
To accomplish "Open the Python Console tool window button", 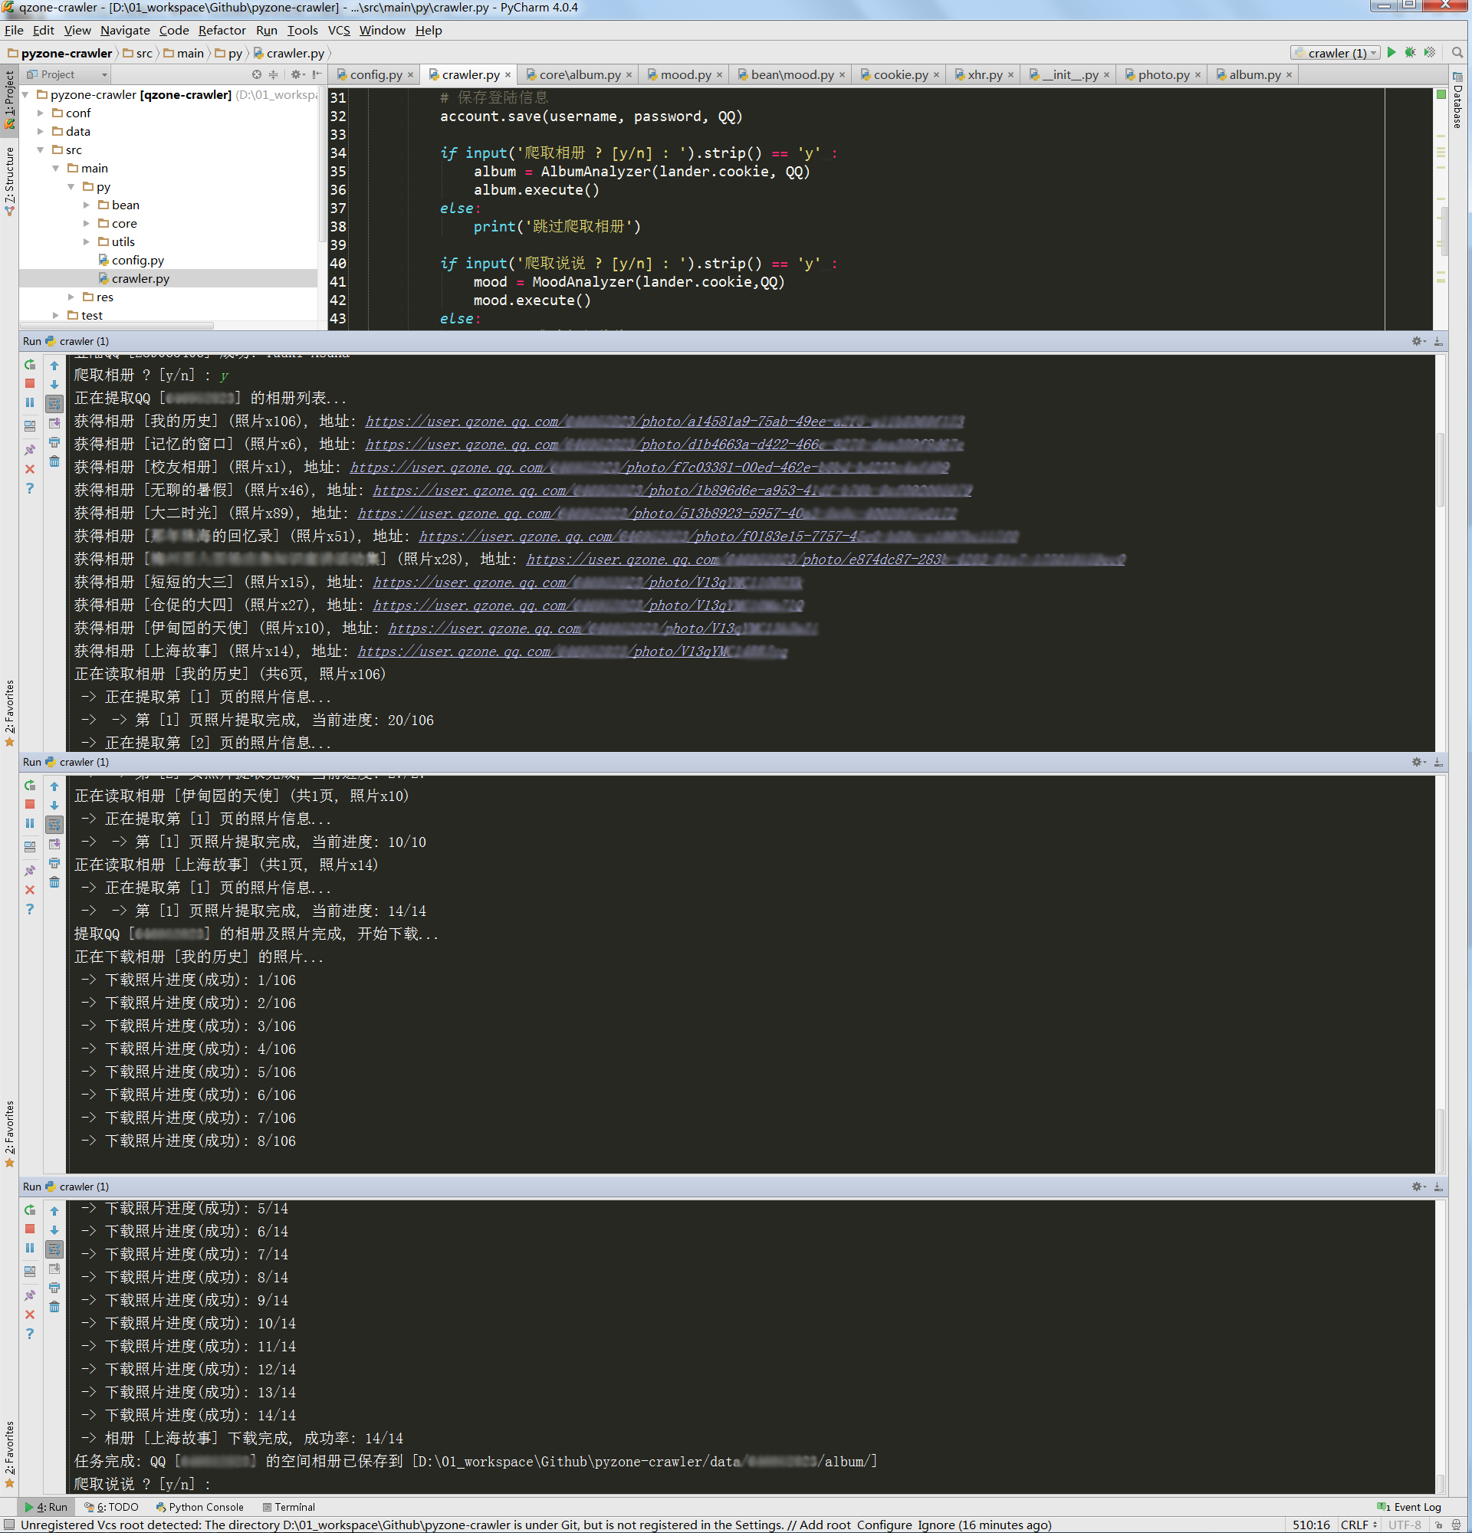I will [x=200, y=1506].
